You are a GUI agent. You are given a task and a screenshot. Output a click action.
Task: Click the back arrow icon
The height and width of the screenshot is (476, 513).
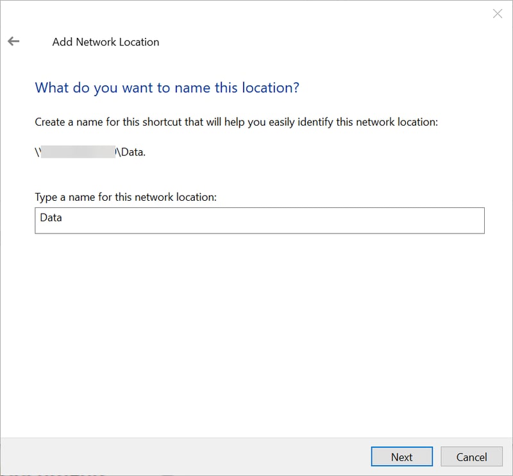[x=13, y=42]
